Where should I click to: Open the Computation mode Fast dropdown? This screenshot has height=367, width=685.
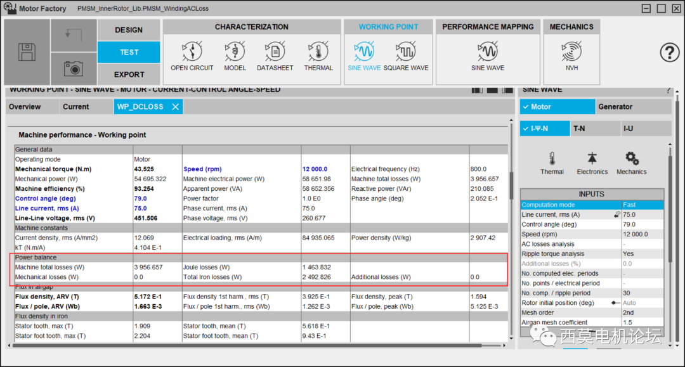click(x=642, y=205)
